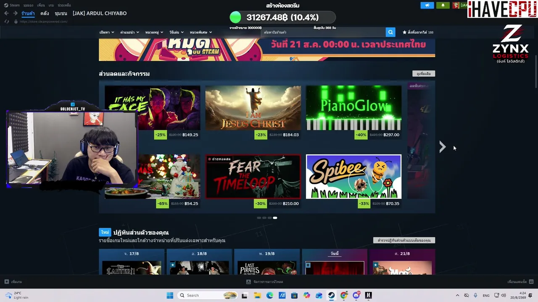Open the เกม (Games) menu
538x302 pixels.
click(x=51, y=5)
